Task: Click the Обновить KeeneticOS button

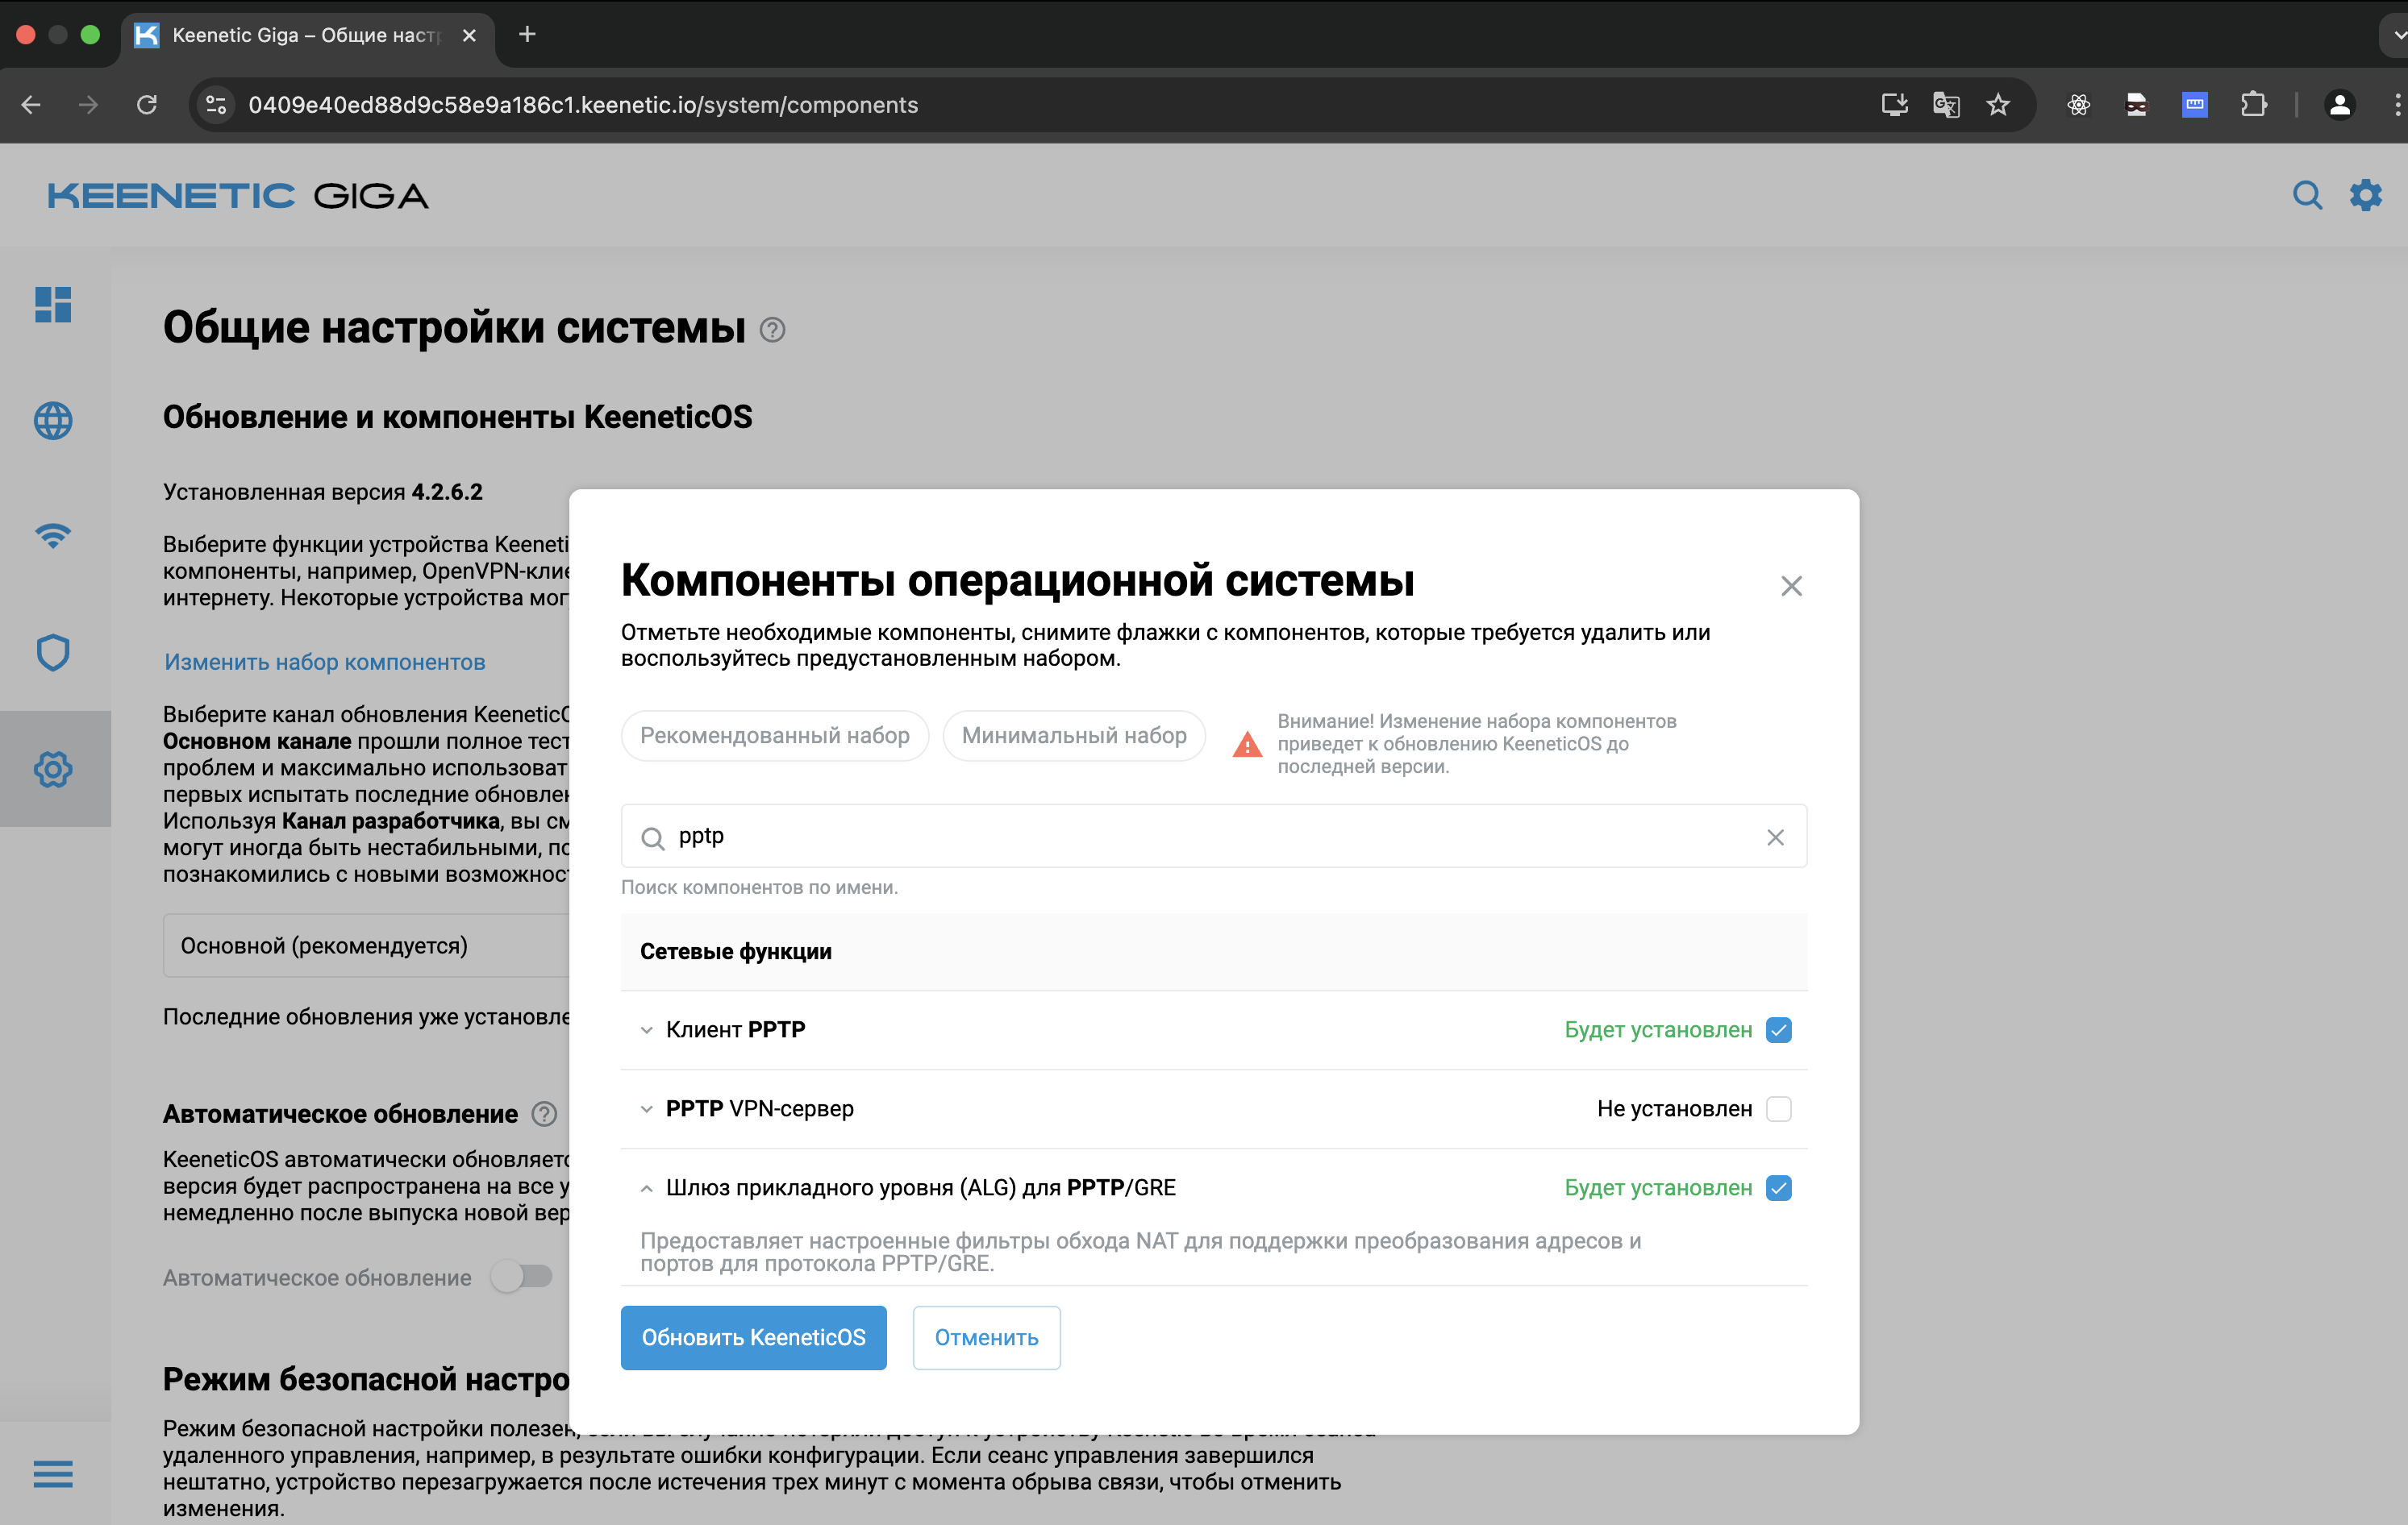Action: tap(753, 1337)
